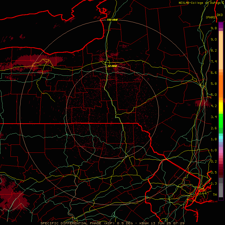Click the yellow band of the color scale

click(x=221, y=107)
